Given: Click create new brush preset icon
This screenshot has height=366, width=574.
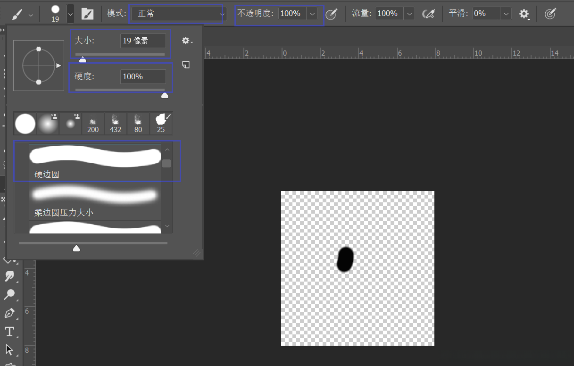Looking at the screenshot, I should [186, 65].
